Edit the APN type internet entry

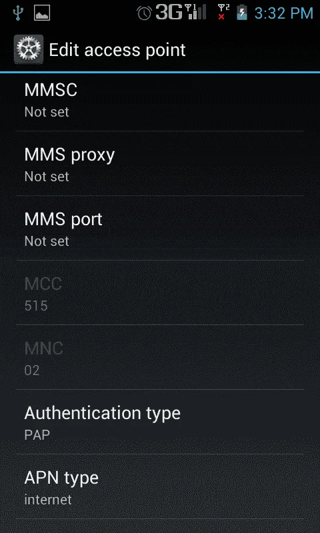pos(160,486)
